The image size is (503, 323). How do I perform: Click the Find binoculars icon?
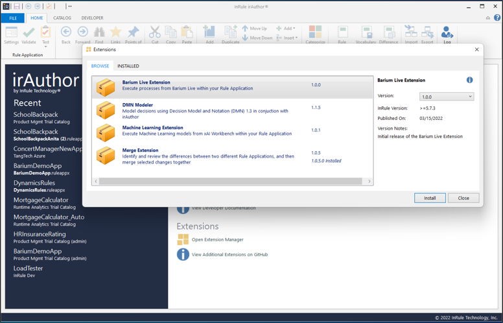click(99, 32)
